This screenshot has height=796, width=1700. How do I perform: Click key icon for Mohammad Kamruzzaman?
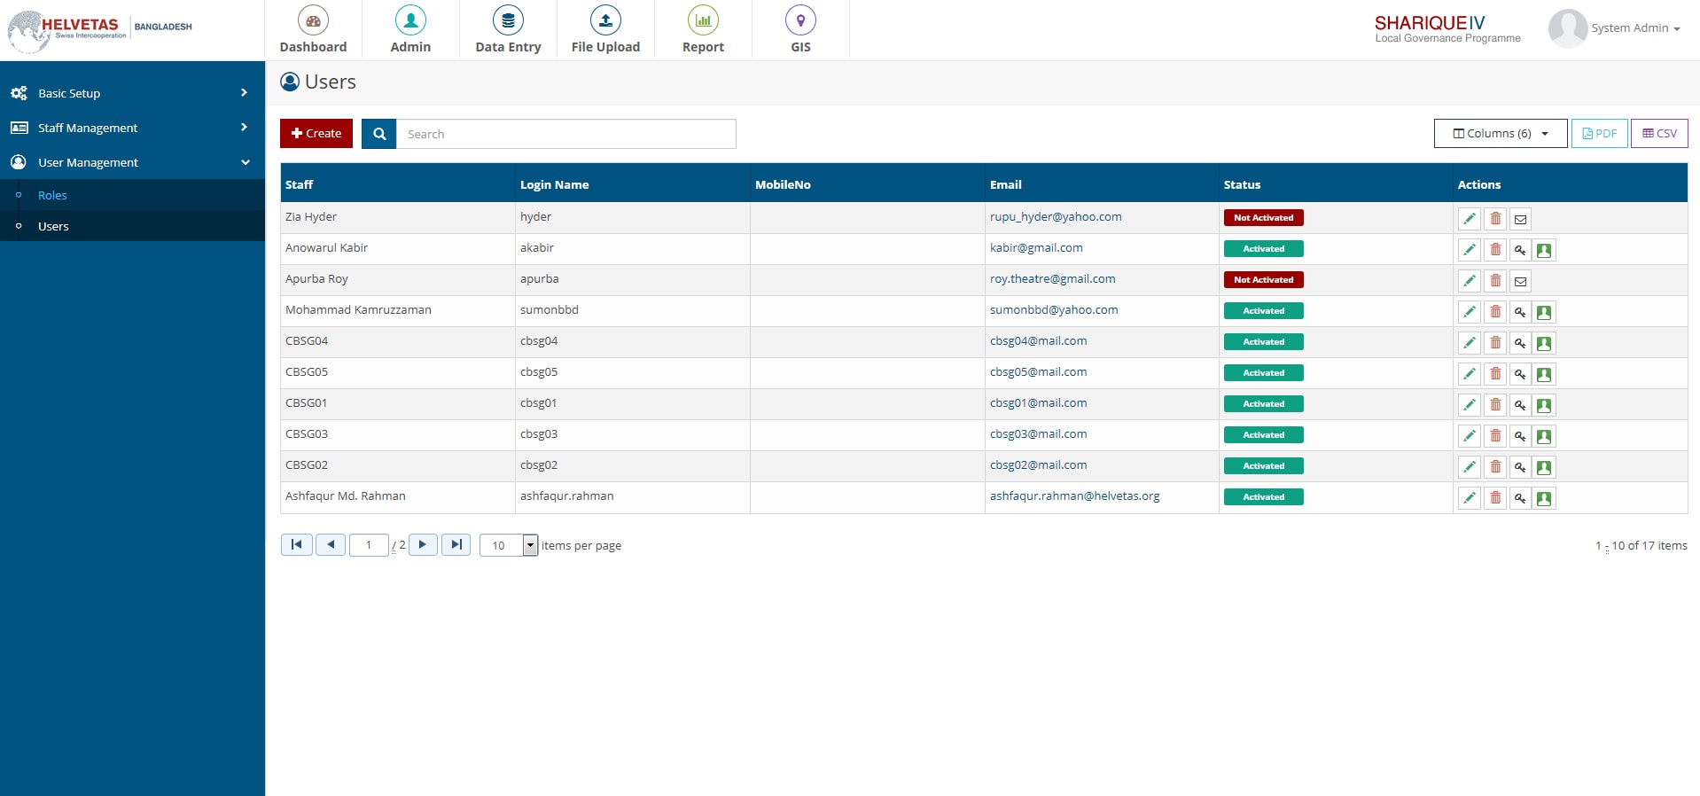pyautogui.click(x=1520, y=312)
